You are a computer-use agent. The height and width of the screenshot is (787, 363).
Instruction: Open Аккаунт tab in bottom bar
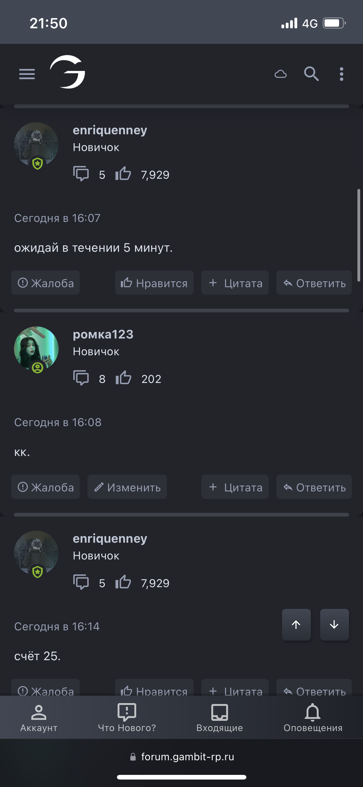point(39,717)
